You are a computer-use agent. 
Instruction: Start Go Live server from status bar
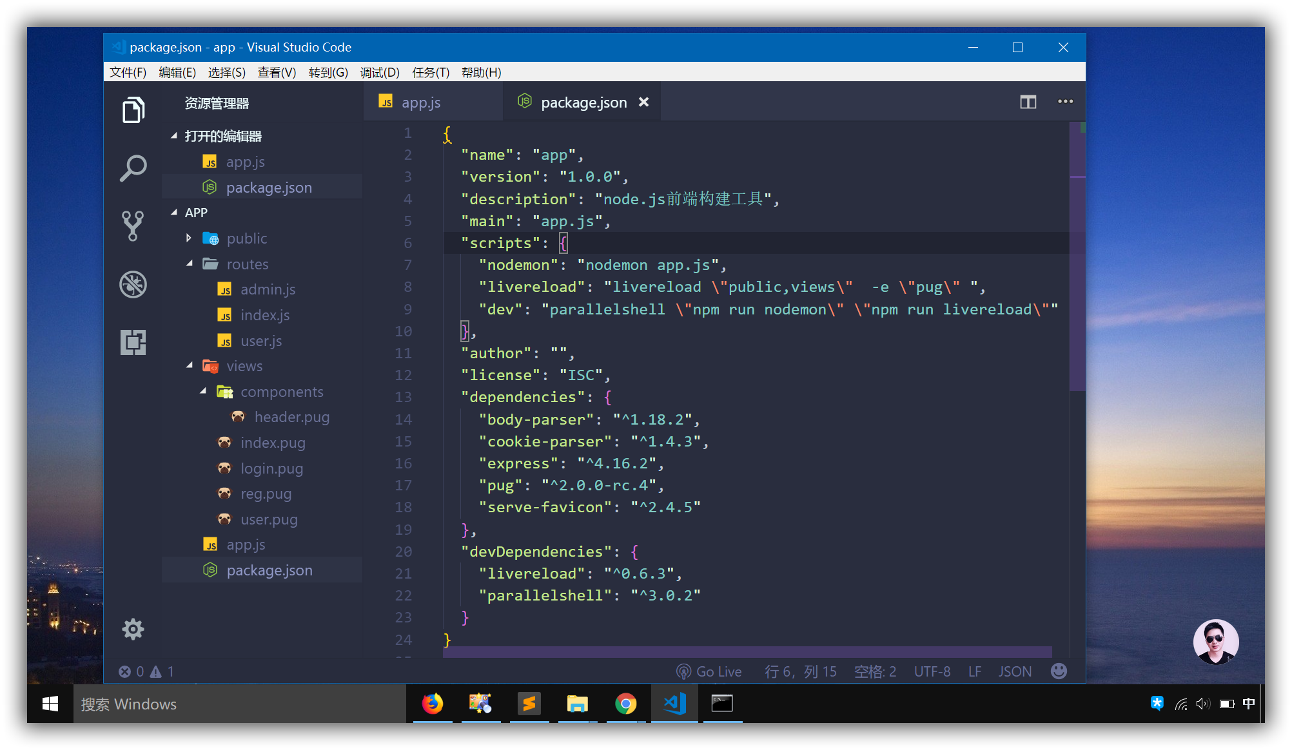tap(709, 671)
